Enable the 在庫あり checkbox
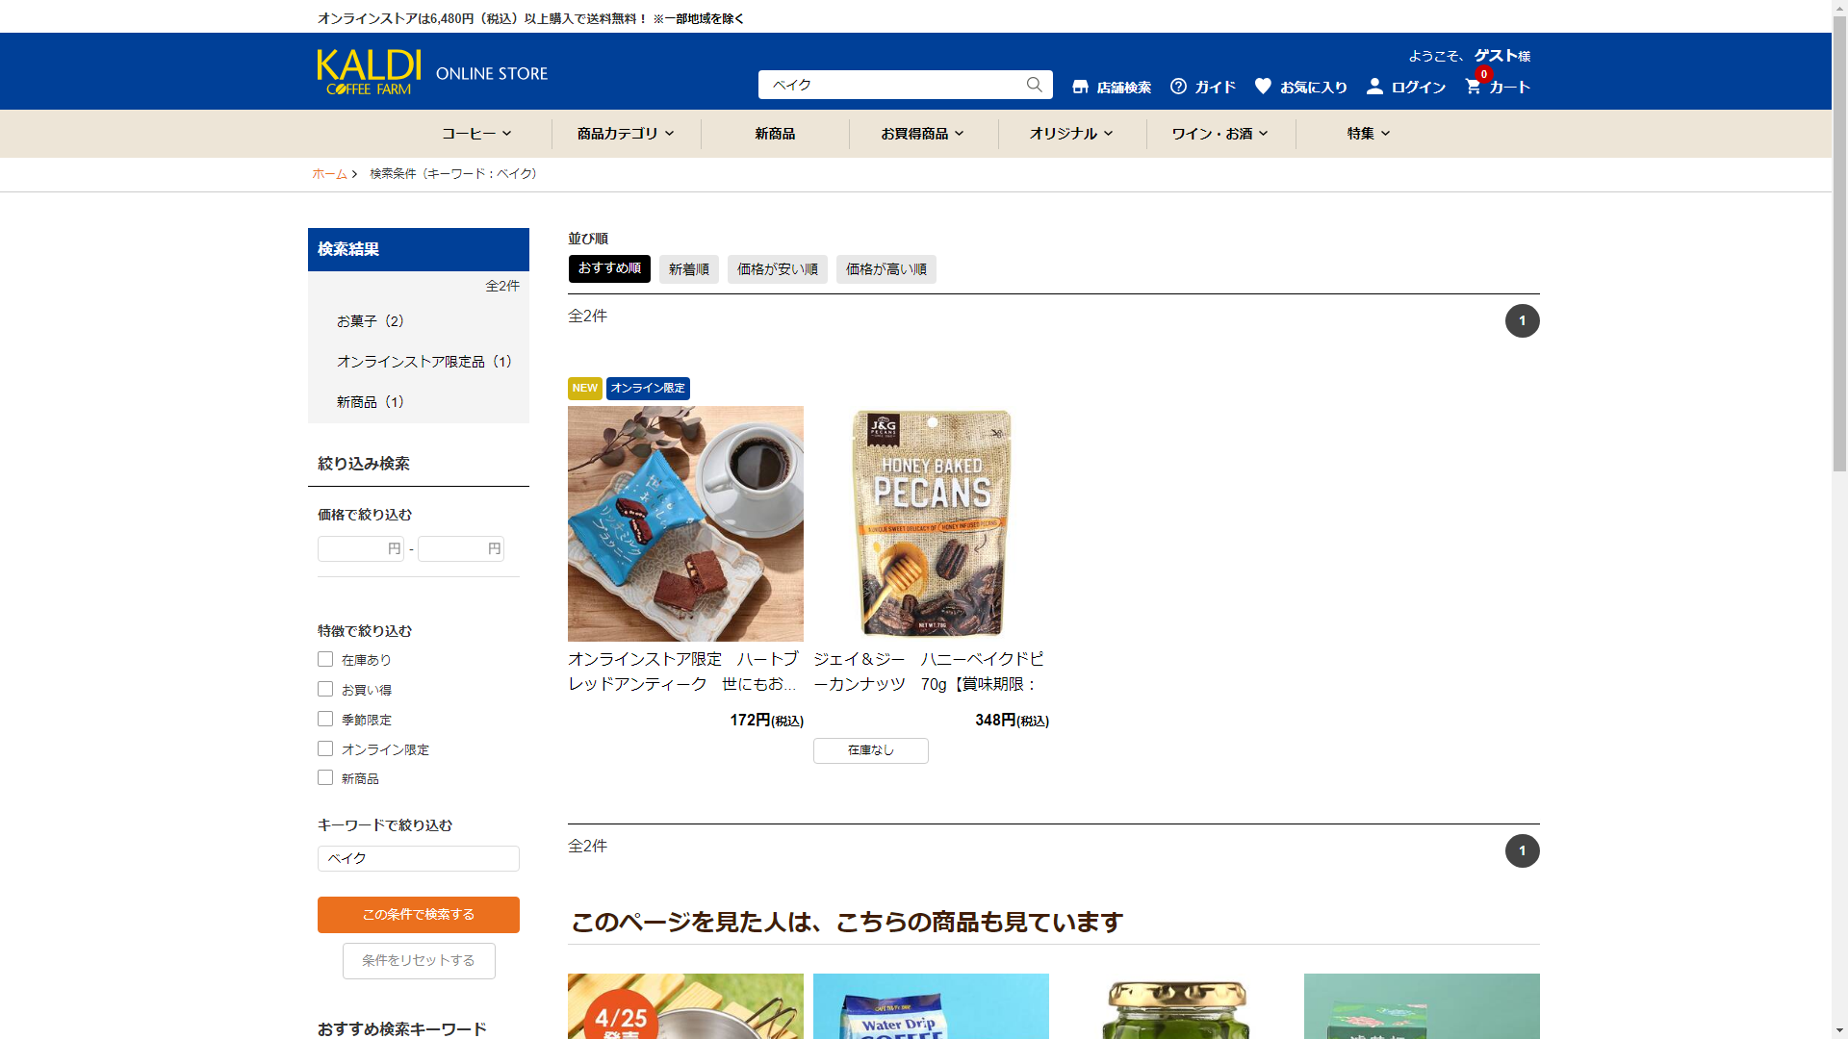The height and width of the screenshot is (1039, 1848). (325, 659)
